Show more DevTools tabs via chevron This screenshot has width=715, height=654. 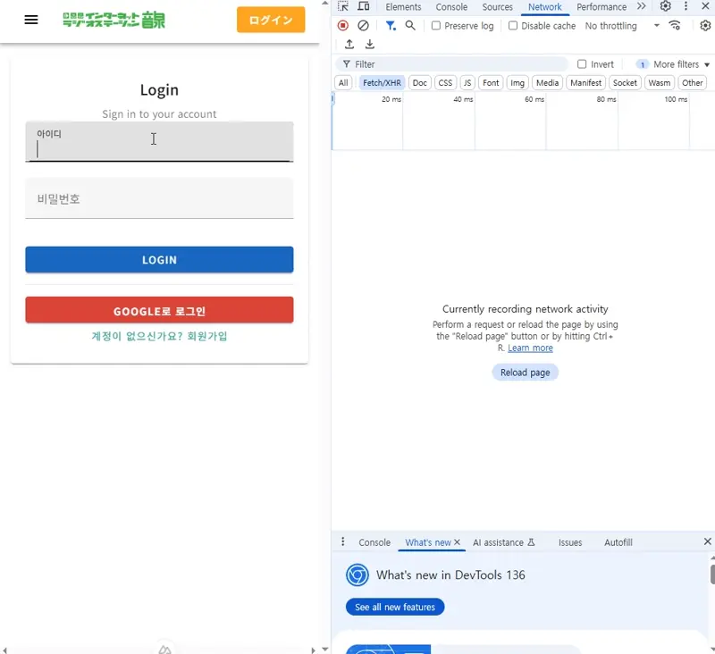(x=641, y=6)
